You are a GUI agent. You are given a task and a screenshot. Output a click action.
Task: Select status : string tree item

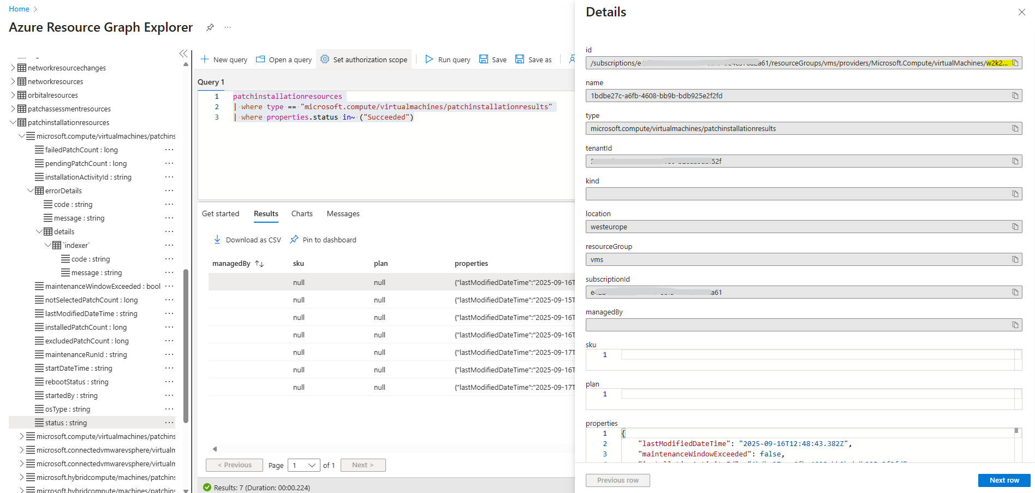[x=92, y=423]
